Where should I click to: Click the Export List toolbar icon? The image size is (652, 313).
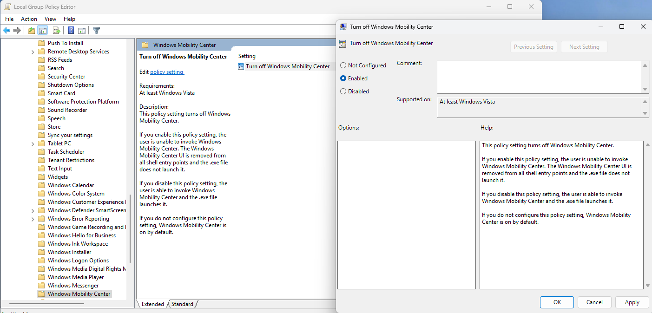click(x=57, y=31)
